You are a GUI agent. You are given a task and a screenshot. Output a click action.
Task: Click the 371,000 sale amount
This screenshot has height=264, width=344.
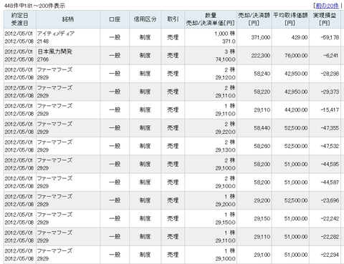pyautogui.click(x=261, y=37)
